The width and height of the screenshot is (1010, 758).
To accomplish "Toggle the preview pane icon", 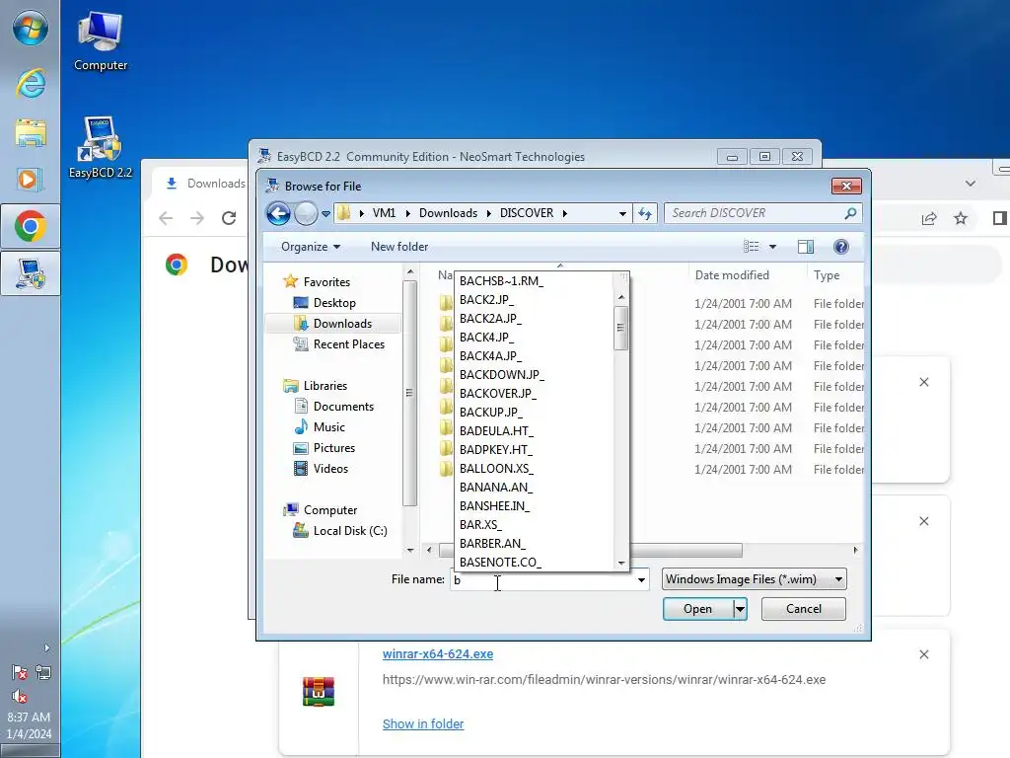I will click(806, 247).
